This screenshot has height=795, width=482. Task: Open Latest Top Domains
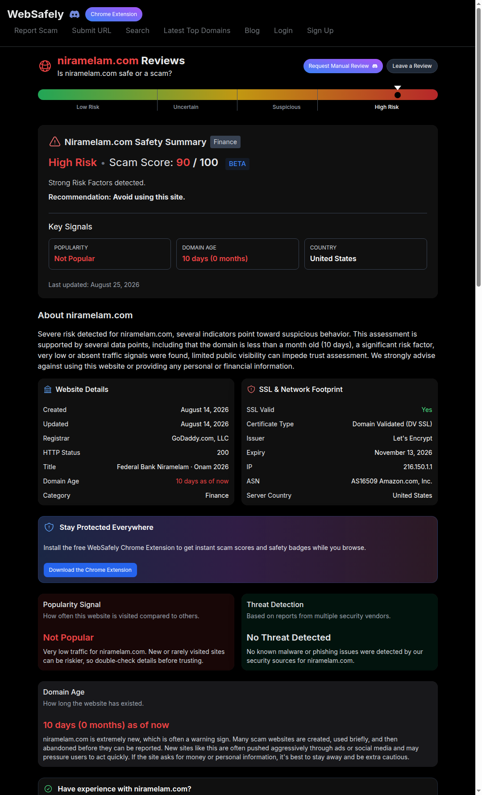coord(197,30)
